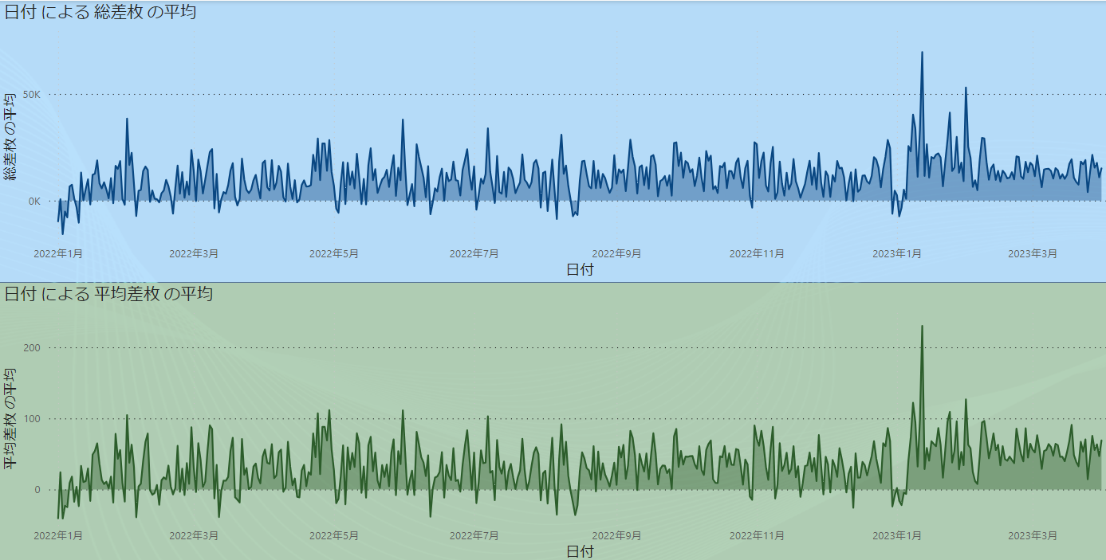Image resolution: width=1106 pixels, height=560 pixels.
Task: Click 2023年3月 on the bottom chart axis
Action: coord(1033,535)
